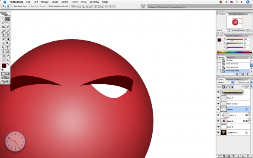The width and height of the screenshot is (253, 158).
Task: Select the Eyedropper tool
Action: 8,56
